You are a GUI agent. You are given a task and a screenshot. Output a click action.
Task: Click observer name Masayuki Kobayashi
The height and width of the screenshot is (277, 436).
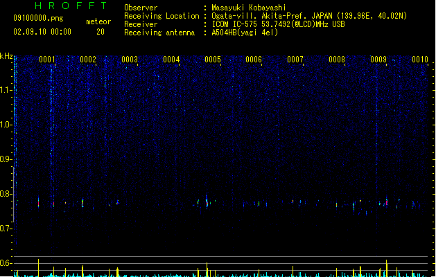[x=249, y=8]
